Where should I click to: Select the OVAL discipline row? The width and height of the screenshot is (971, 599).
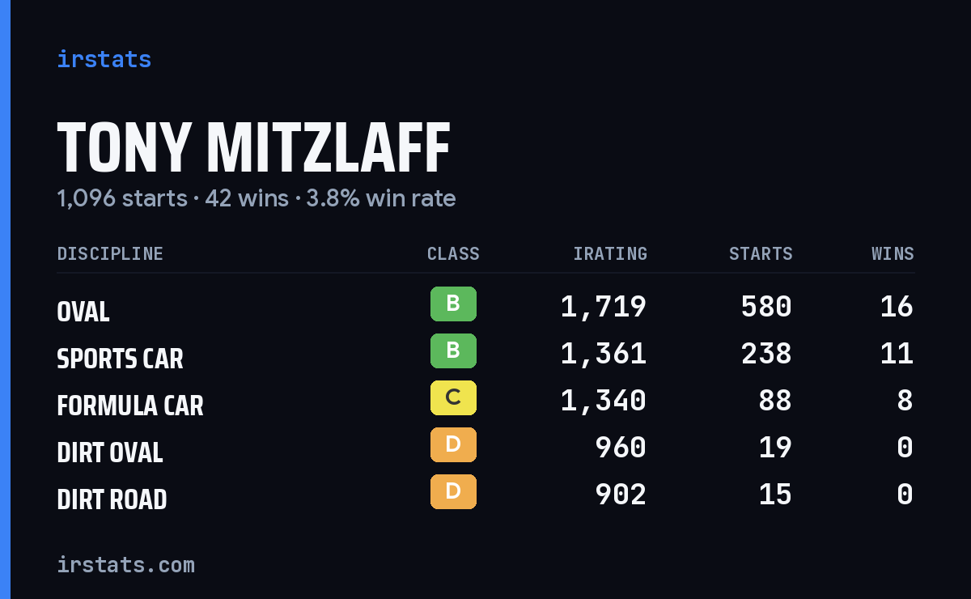tap(485, 308)
